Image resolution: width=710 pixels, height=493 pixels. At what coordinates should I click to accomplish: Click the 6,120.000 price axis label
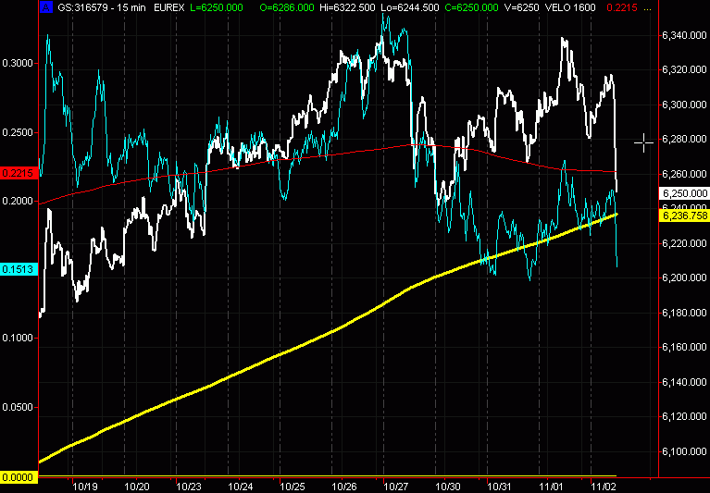pyautogui.click(x=684, y=416)
